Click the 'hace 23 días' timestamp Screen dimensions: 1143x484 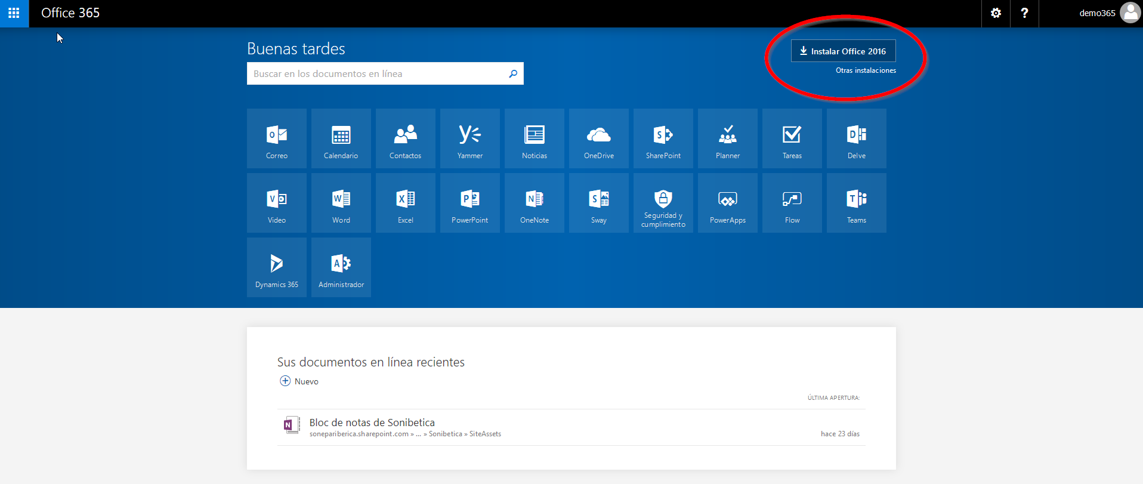(840, 434)
